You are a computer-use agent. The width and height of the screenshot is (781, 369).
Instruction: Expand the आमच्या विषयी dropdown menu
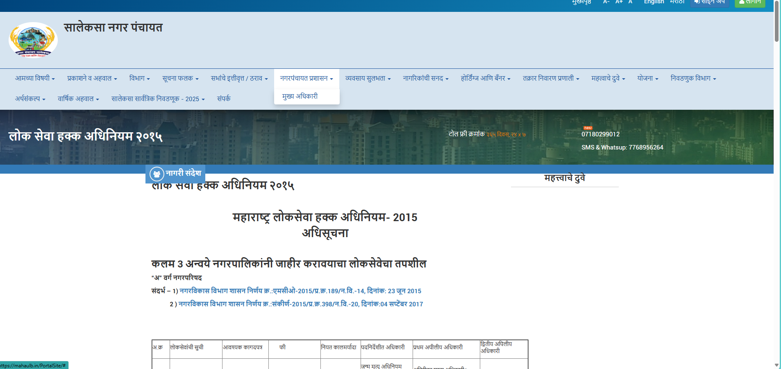pyautogui.click(x=35, y=78)
